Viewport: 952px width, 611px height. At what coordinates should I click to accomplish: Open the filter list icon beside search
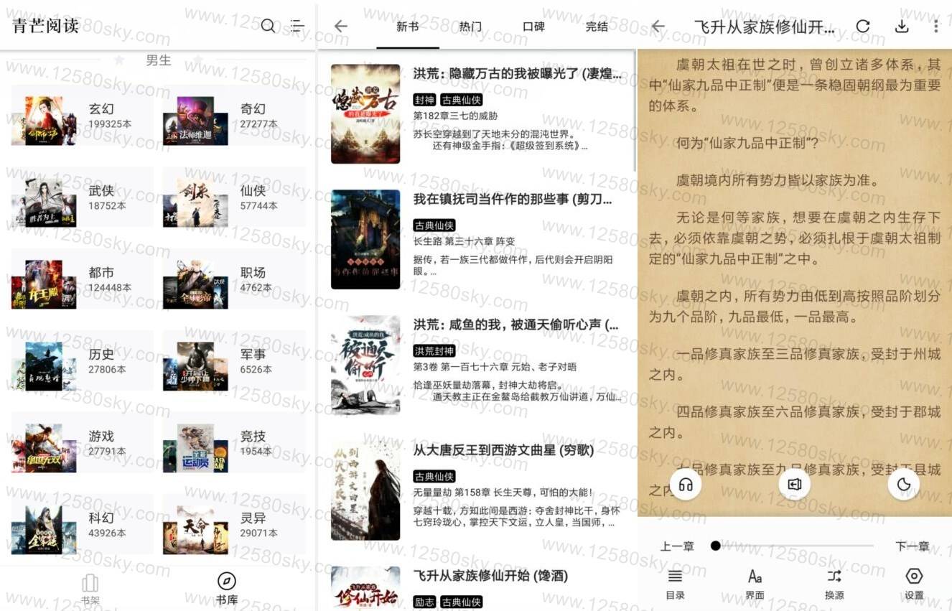pyautogui.click(x=297, y=27)
